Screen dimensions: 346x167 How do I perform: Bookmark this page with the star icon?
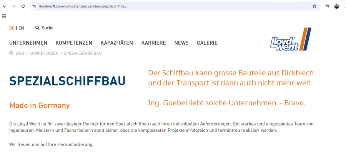click(x=314, y=6)
